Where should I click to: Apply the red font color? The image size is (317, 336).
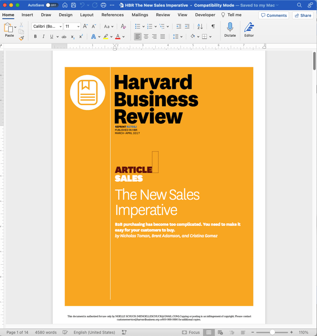click(118, 37)
